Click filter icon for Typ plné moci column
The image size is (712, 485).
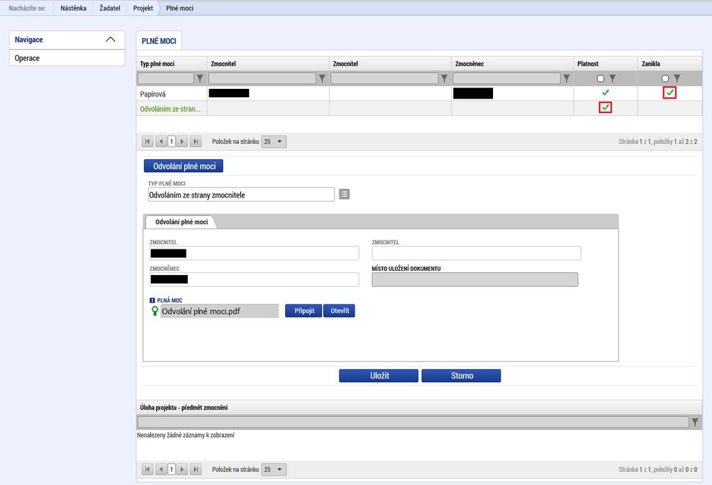[x=200, y=79]
